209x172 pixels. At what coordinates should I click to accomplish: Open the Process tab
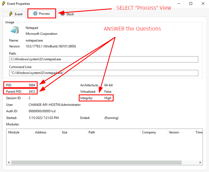tap(41, 14)
